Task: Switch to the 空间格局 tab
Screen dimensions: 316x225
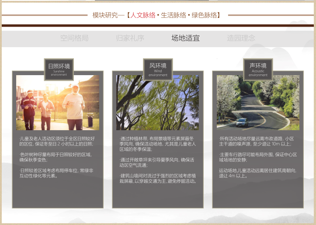Action: tap(74, 38)
